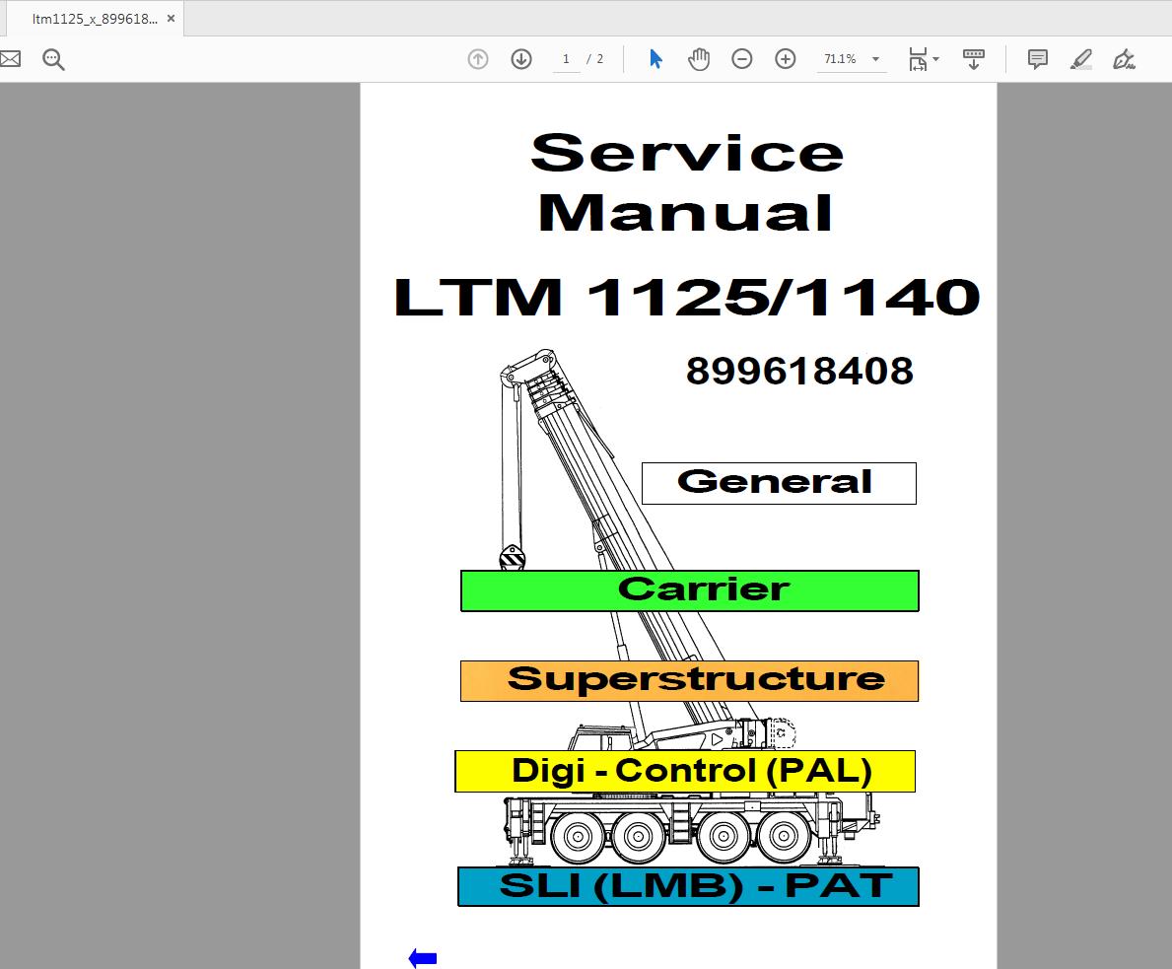This screenshot has height=969, width=1172.
Task: Zoom out with the minus button
Action: point(741,59)
